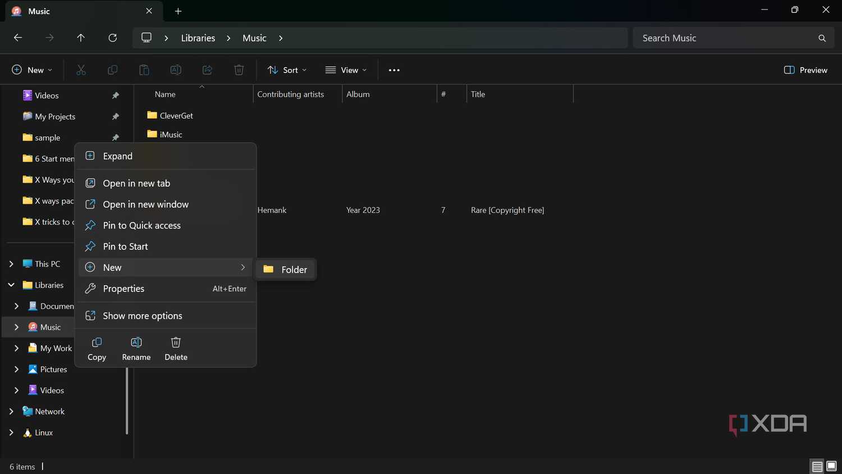Open the See more three-dots menu

coord(394,70)
